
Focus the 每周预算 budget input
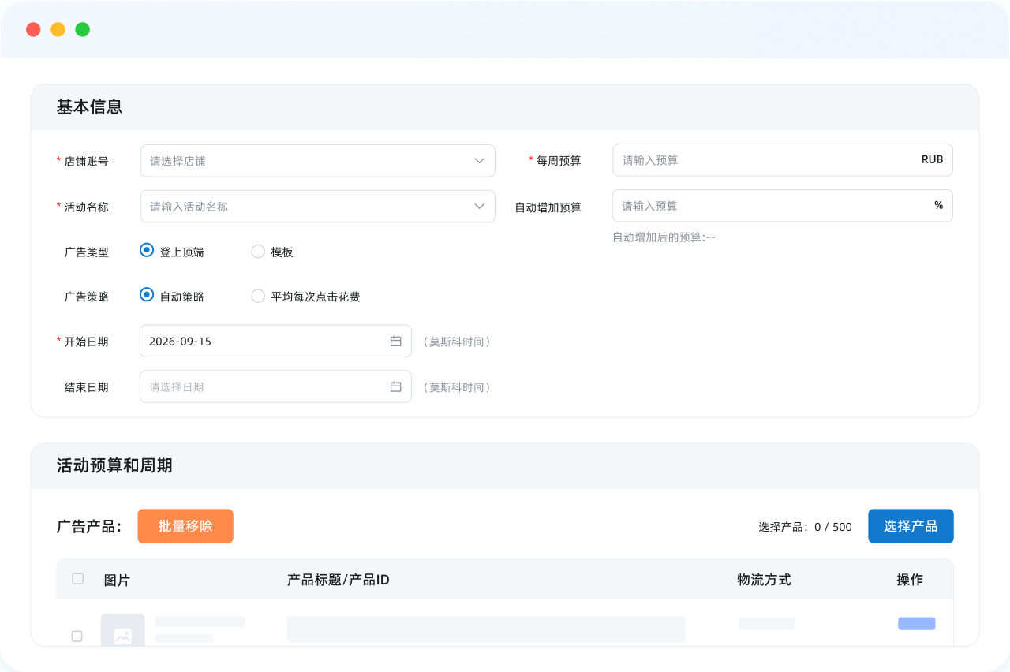pyautogui.click(x=783, y=160)
